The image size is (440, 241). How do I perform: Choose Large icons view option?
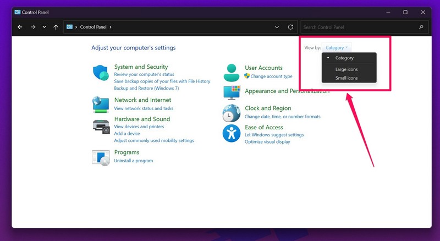pyautogui.click(x=346, y=69)
